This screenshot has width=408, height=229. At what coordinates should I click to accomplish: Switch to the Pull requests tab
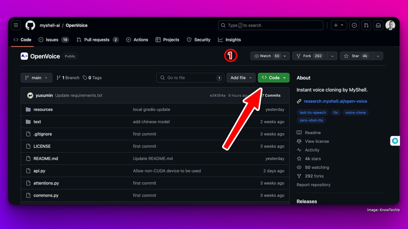tap(98, 40)
